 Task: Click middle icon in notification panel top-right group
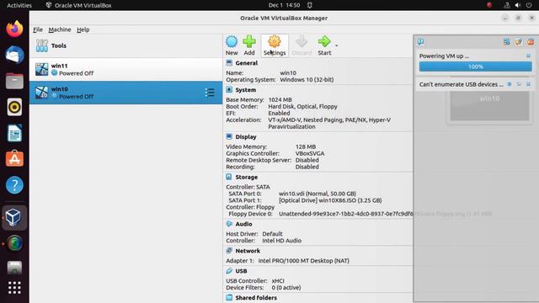(x=519, y=42)
